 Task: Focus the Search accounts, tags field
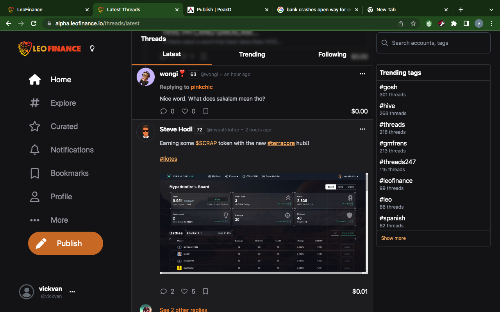click(x=433, y=43)
